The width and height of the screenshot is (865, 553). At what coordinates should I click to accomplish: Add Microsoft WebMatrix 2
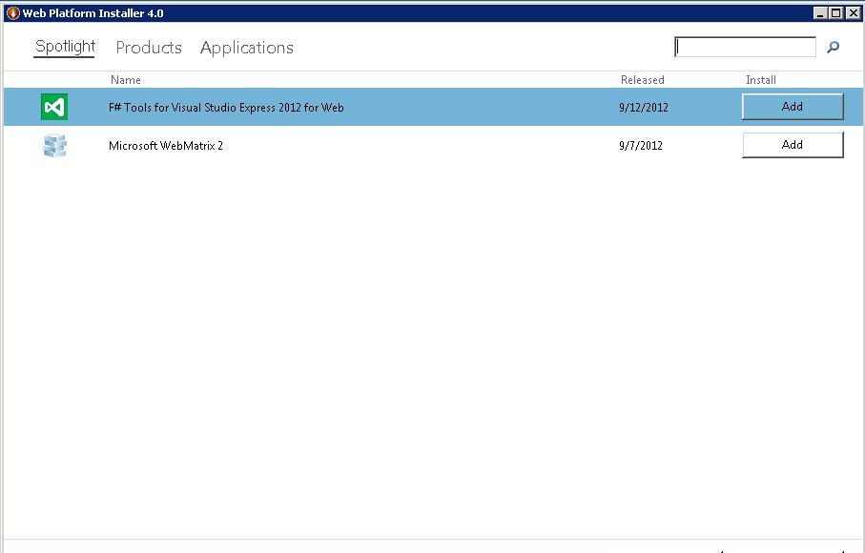(792, 144)
